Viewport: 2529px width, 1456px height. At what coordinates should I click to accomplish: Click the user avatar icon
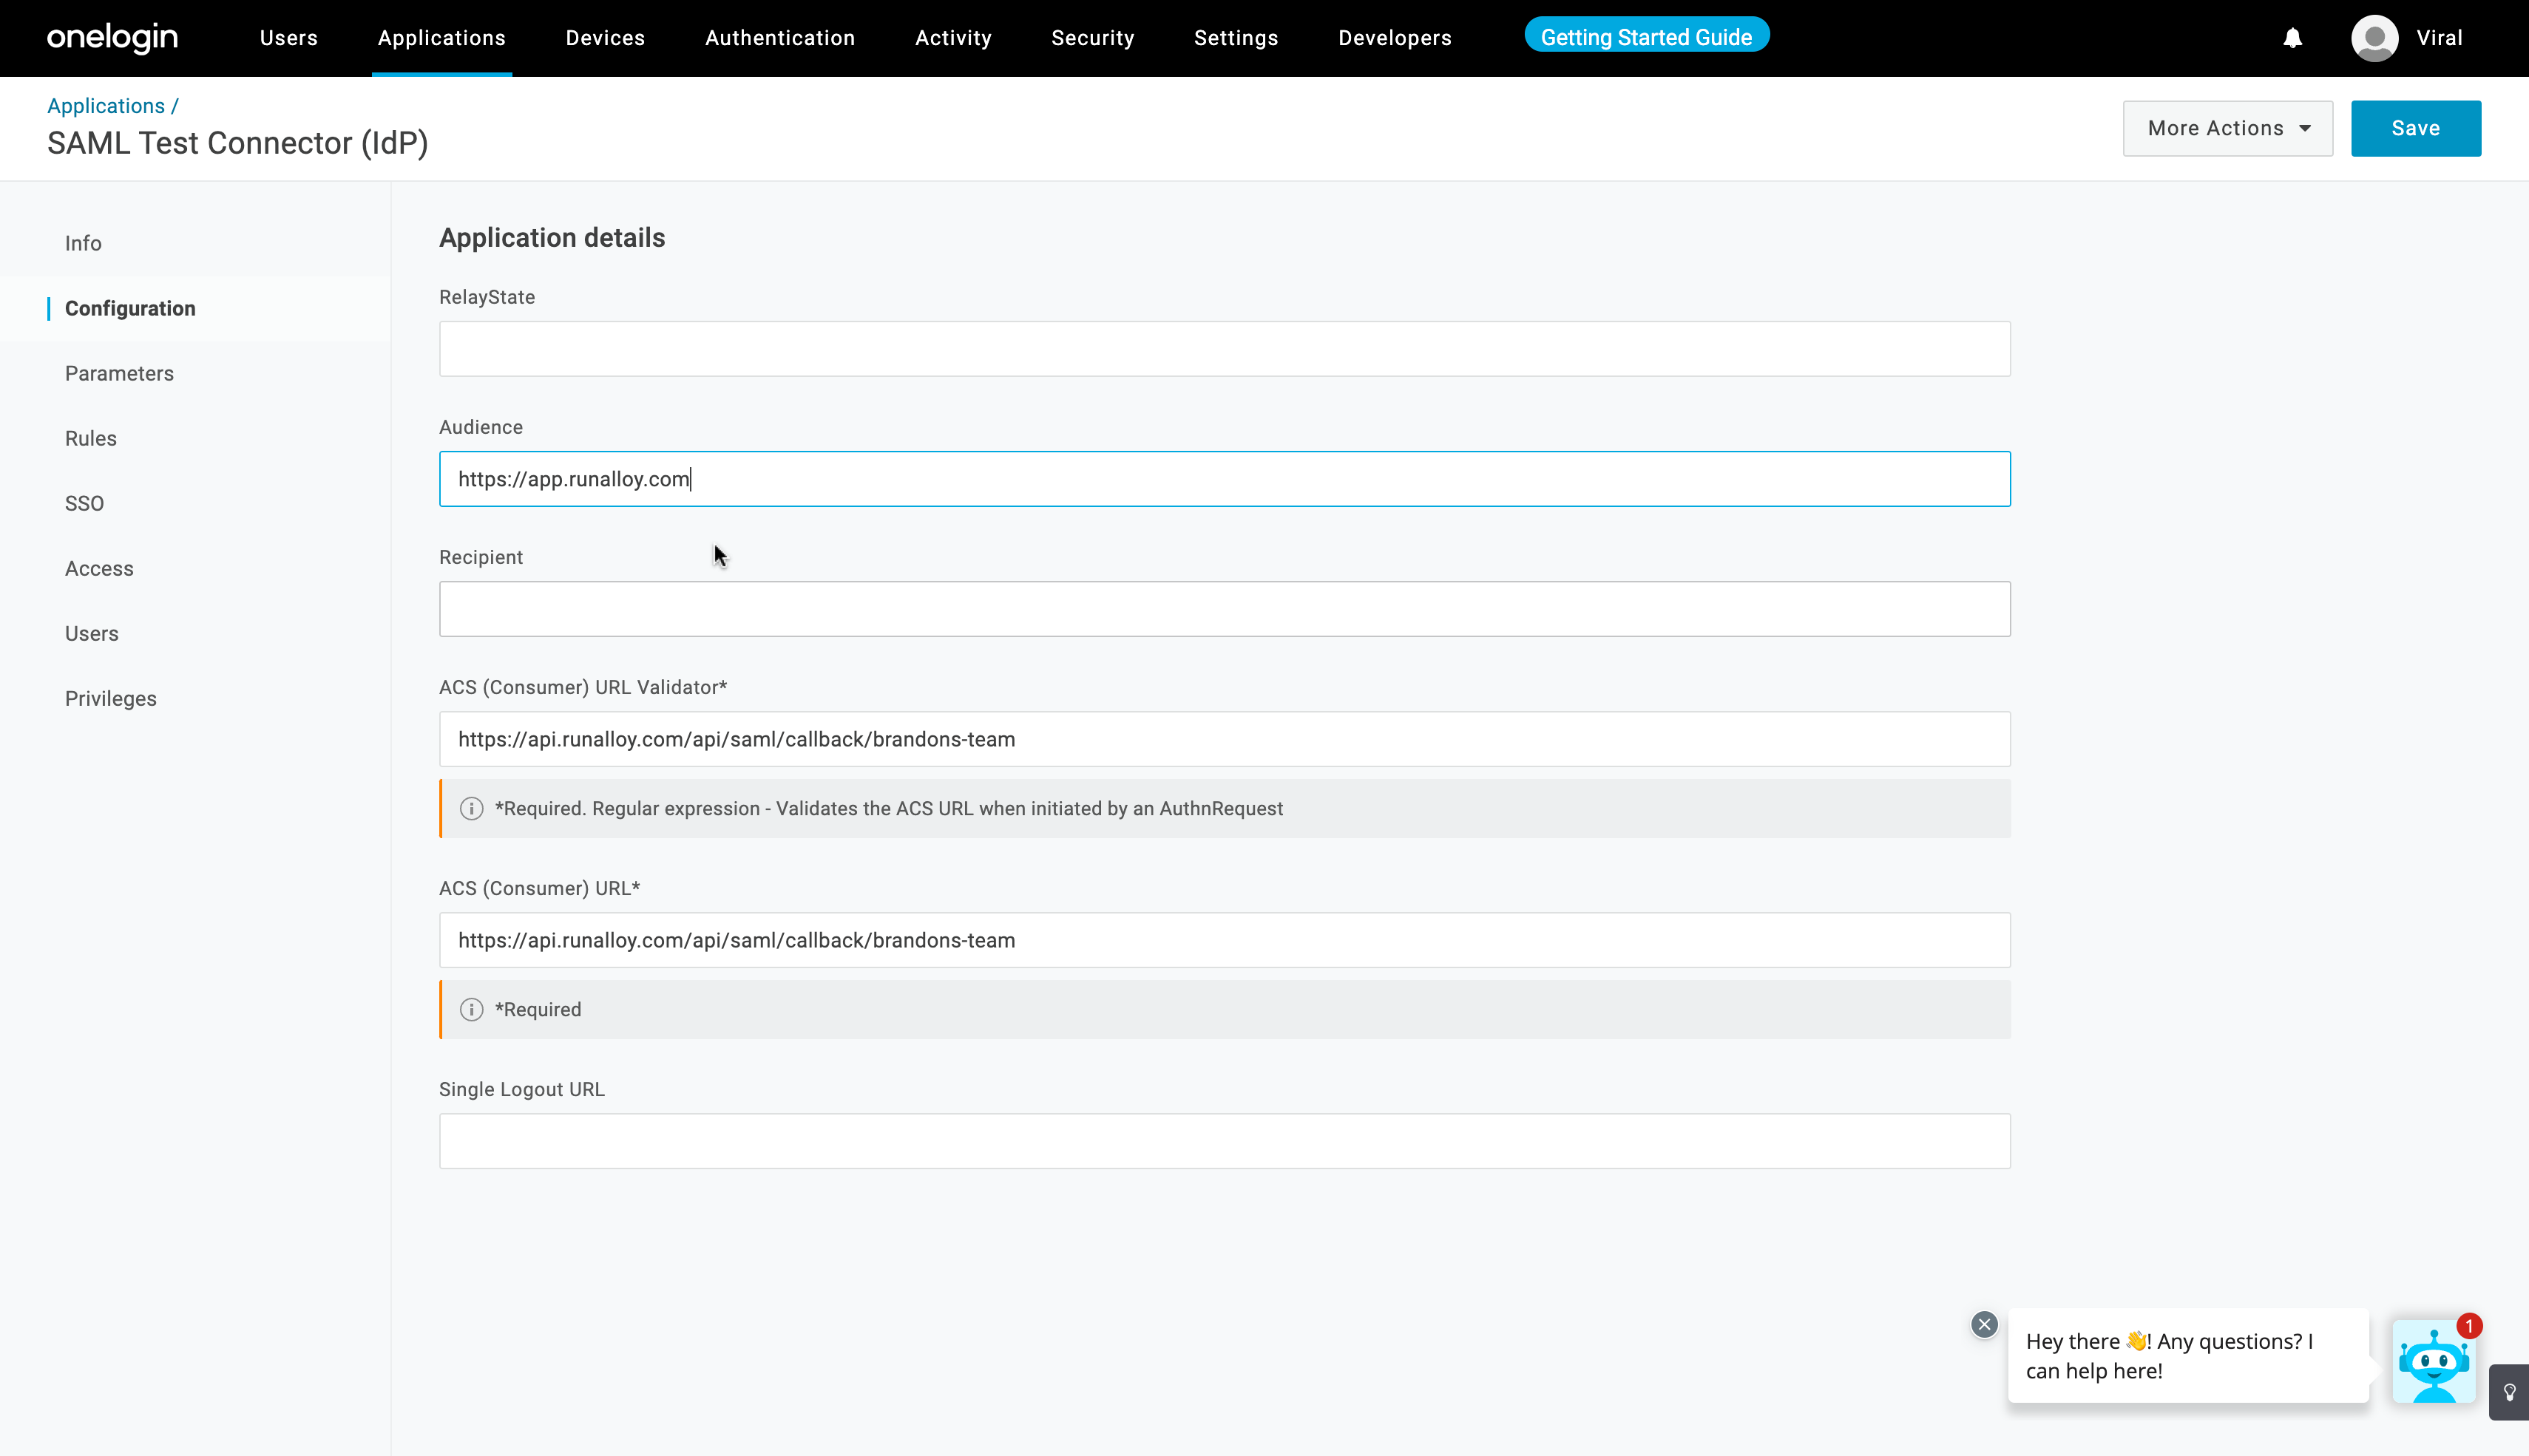point(2374,38)
